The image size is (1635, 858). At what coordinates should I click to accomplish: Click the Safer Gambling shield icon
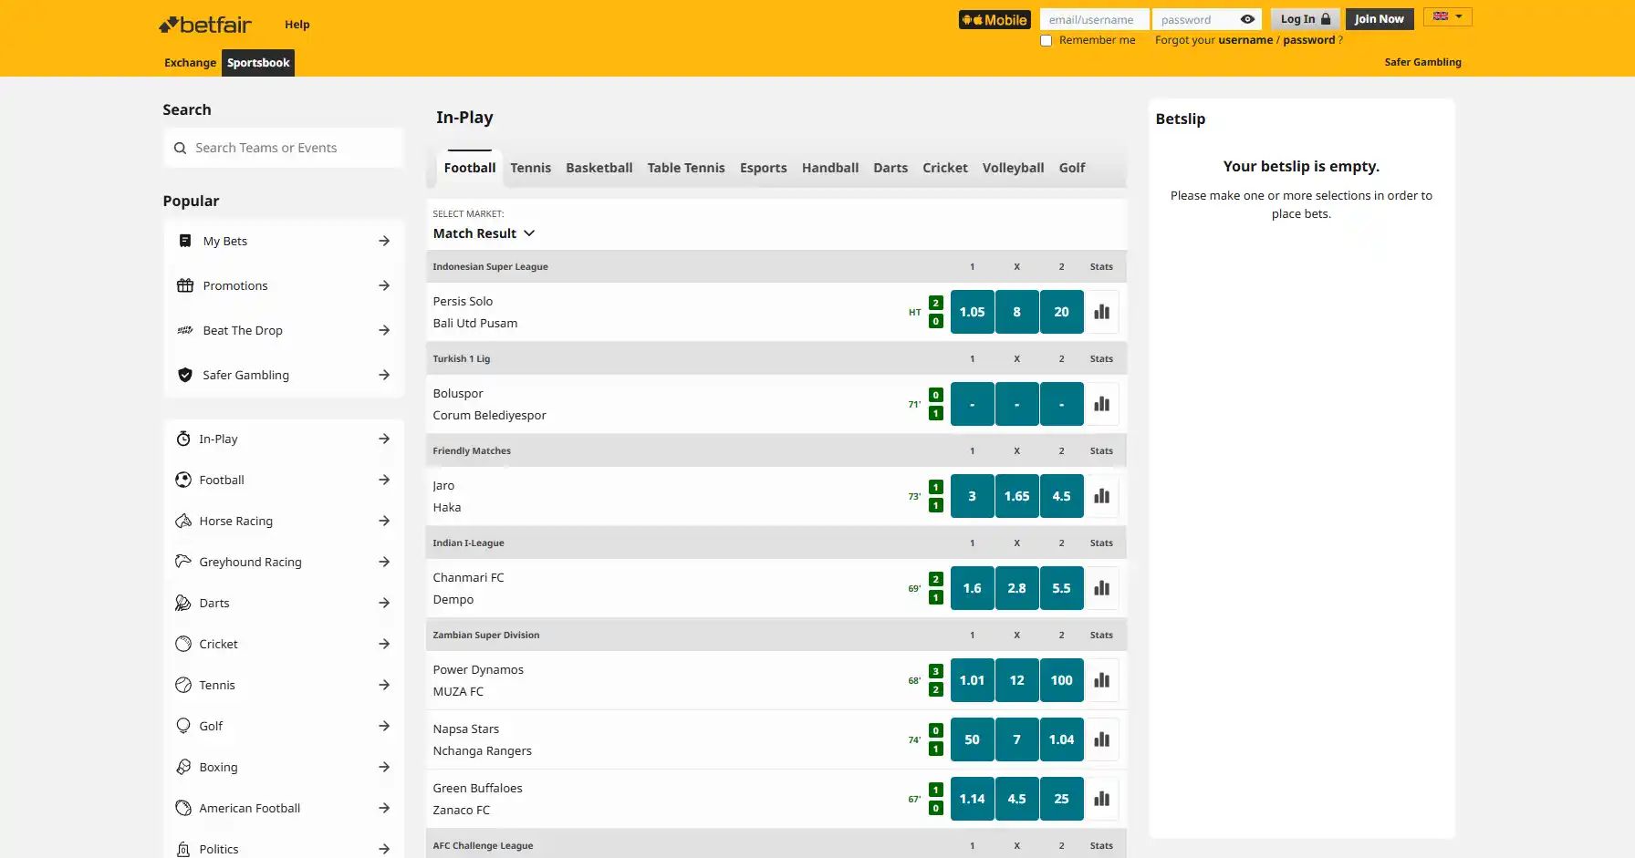coord(185,375)
